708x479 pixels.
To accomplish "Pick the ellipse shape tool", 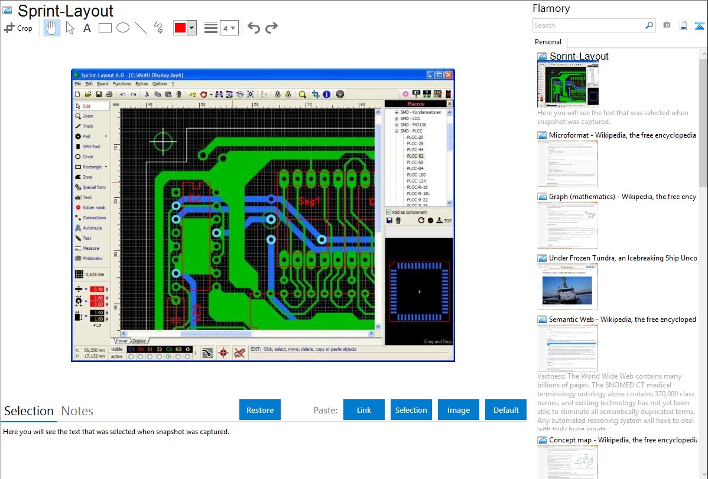I will pyautogui.click(x=123, y=28).
